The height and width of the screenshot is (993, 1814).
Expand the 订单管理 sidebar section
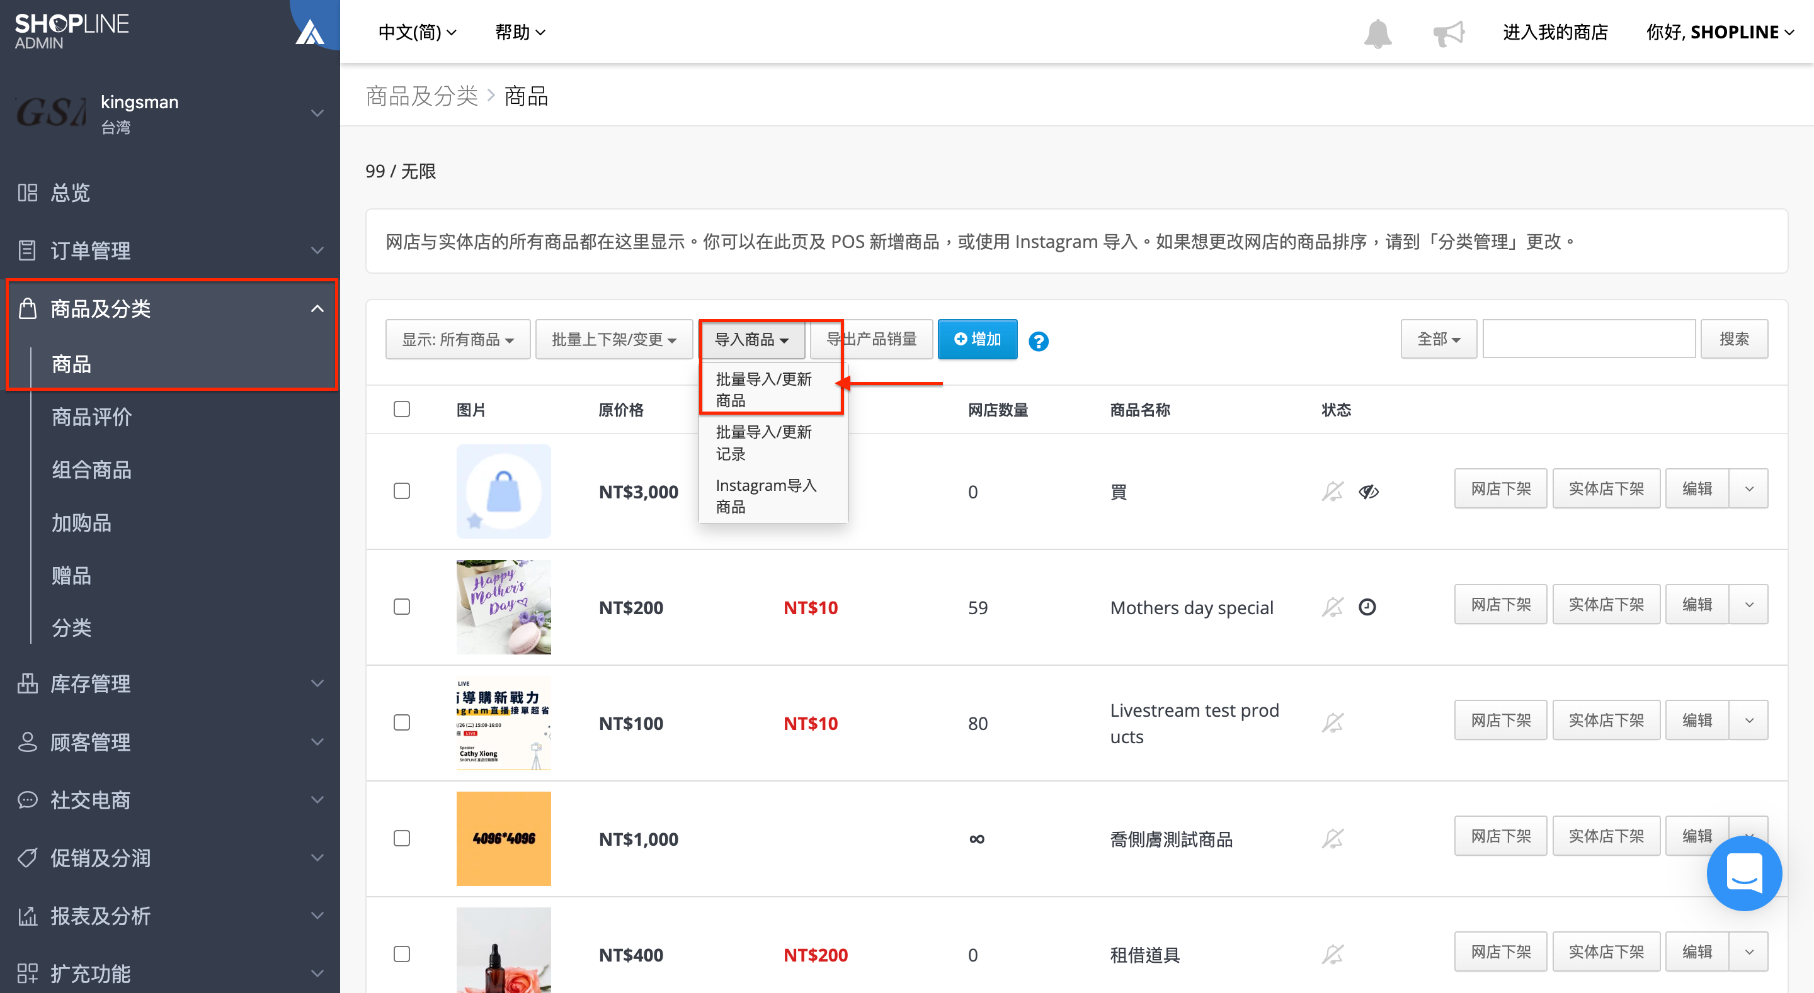tap(317, 250)
